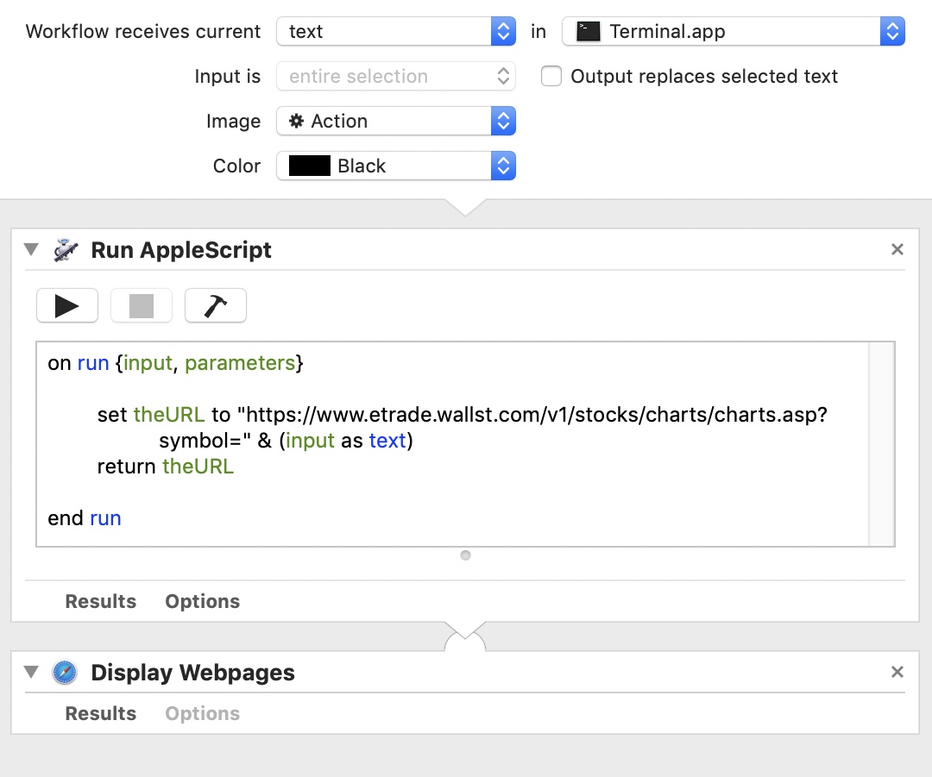
Task: Click the 'symbol=" & (input as text)' line
Action: tap(286, 441)
